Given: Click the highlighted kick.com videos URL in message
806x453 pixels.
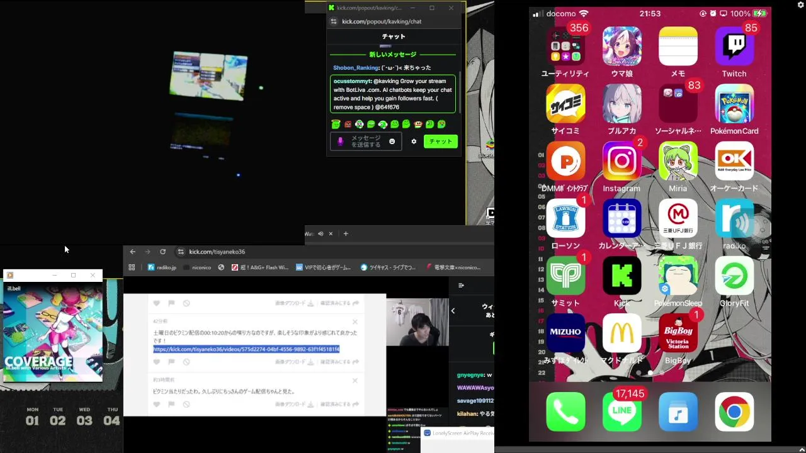Looking at the screenshot, I should pos(246,349).
